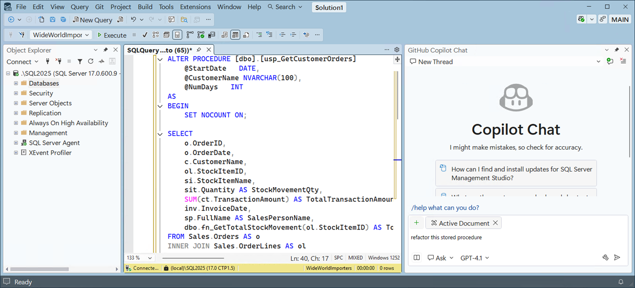Open the GPT-4.1 model dropdown
635x288 pixels.
pyautogui.click(x=475, y=258)
